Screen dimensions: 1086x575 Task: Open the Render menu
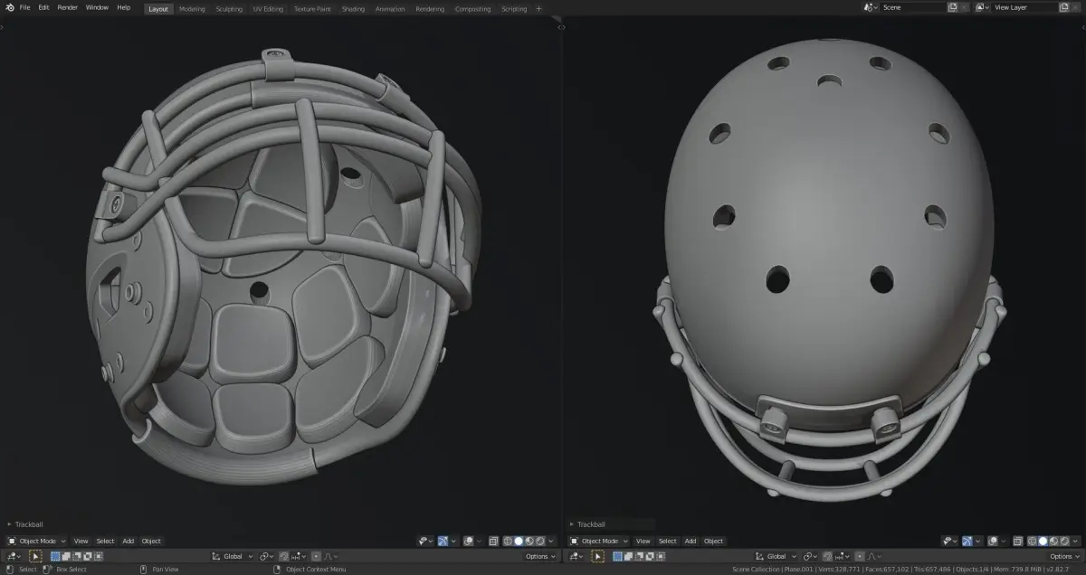[x=68, y=7]
